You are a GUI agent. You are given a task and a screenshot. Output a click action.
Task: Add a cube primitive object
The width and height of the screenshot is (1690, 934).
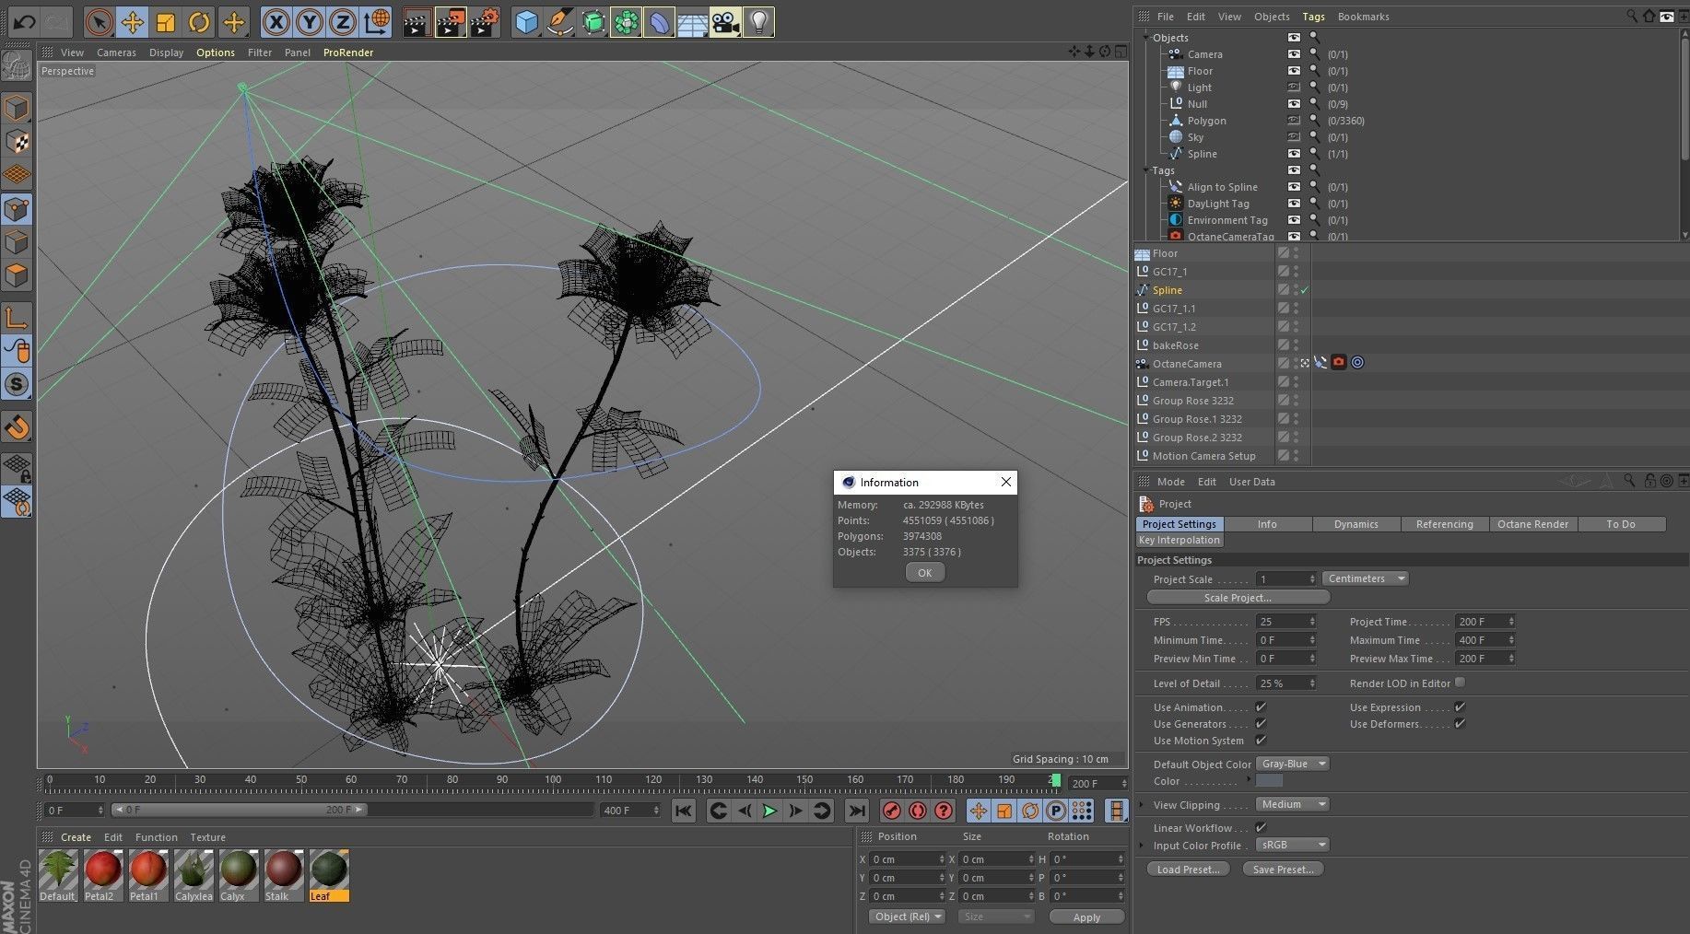coord(526,22)
